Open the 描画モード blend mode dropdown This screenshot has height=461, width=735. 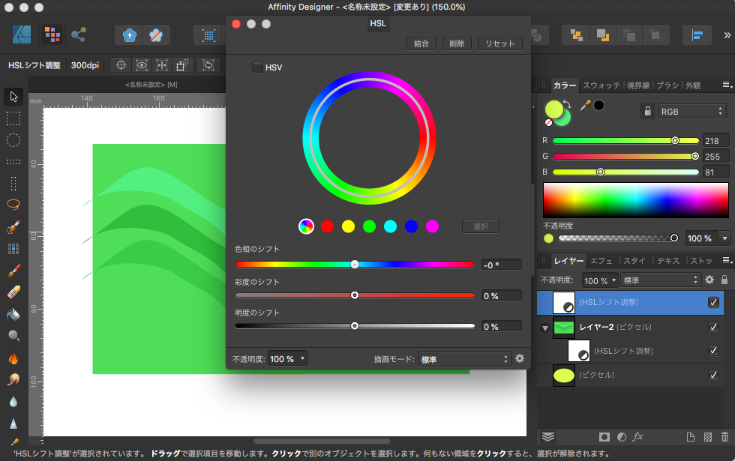point(464,359)
